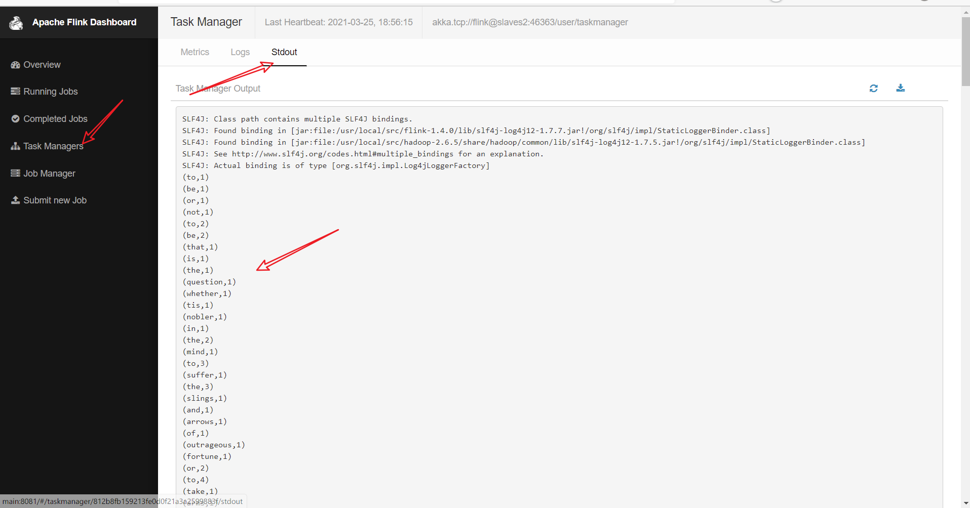Viewport: 970px width, 508px height.
Task: Click the (tis,1) output line
Action: pyautogui.click(x=198, y=305)
